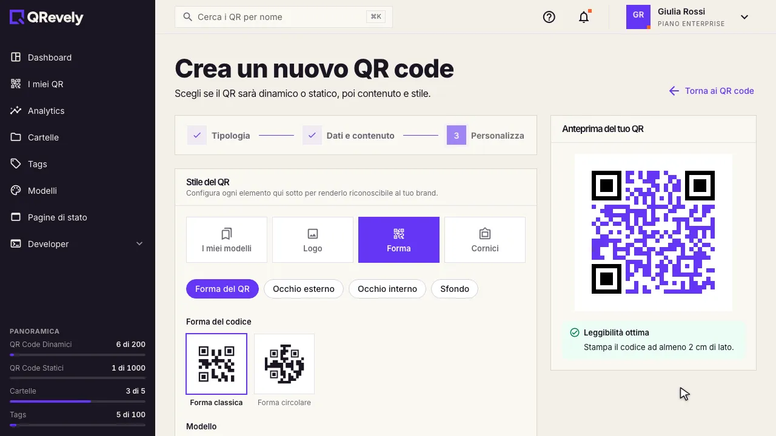Open Modelli in the sidebar
The height and width of the screenshot is (436, 776).
78,191
